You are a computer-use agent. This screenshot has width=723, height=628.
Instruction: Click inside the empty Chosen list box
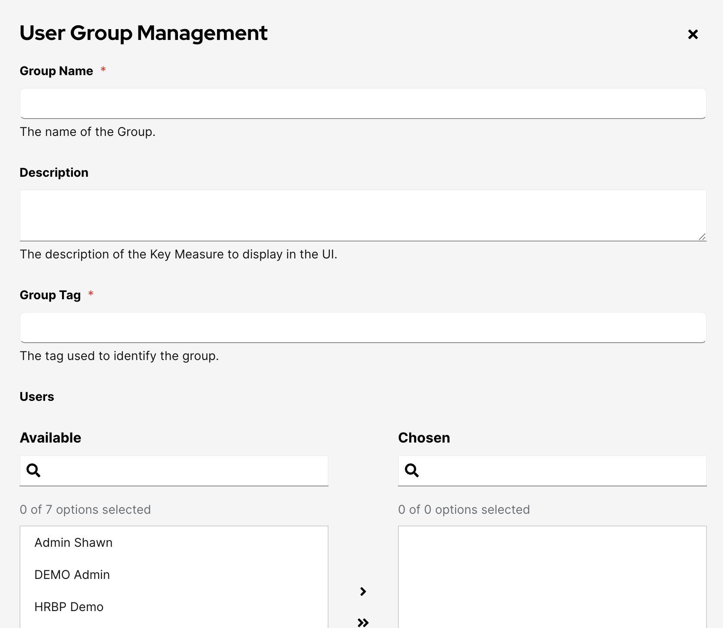(552, 578)
